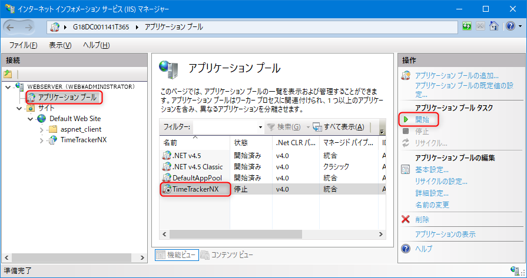The width and height of the screenshot is (527, 278).
Task: Open リサイクルの設定... link
Action: point(441,182)
